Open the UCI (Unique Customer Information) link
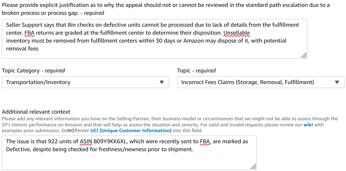This screenshot has width=346, height=171. pyautogui.click(x=131, y=131)
